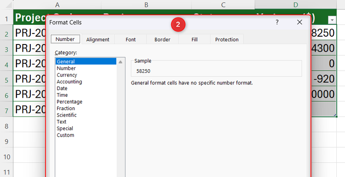
Task: Click cell A2 starting with PRJ-20
Action: pyautogui.click(x=29, y=33)
